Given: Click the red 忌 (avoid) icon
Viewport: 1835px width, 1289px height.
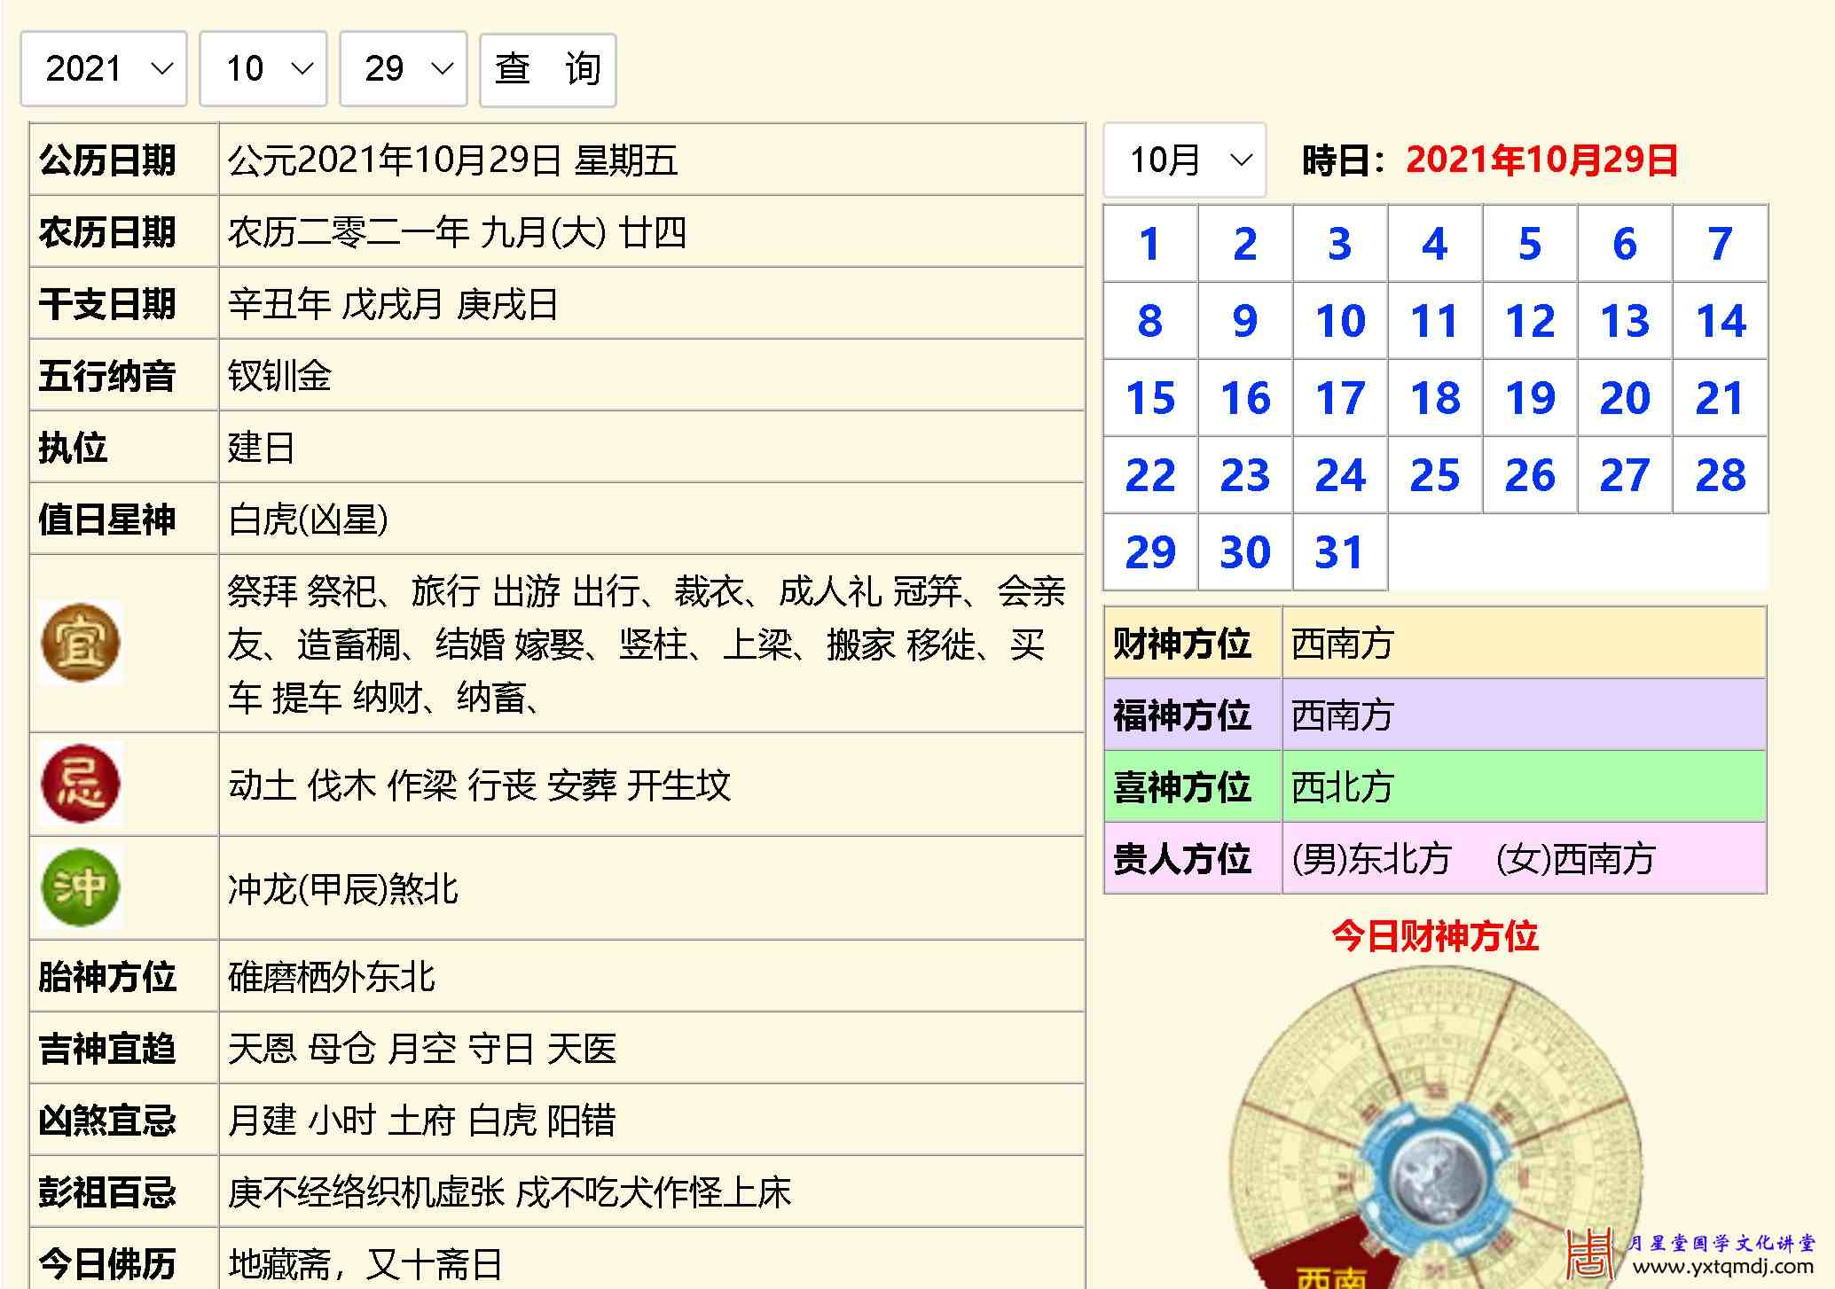Looking at the screenshot, I should 81,784.
